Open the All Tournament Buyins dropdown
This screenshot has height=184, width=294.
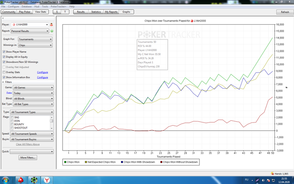tap(31, 139)
